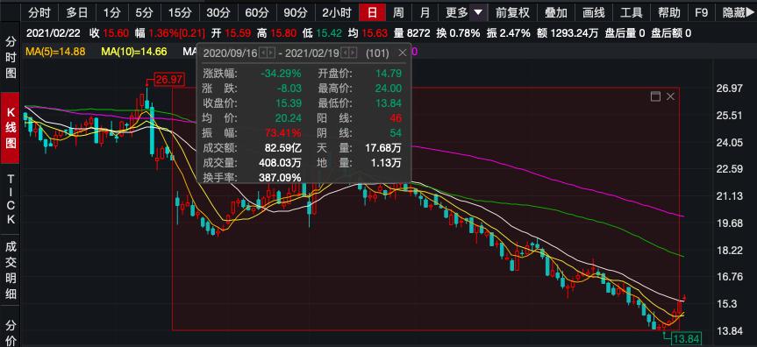
Task: Open the 前复权 adjustment option
Action: coord(512,12)
